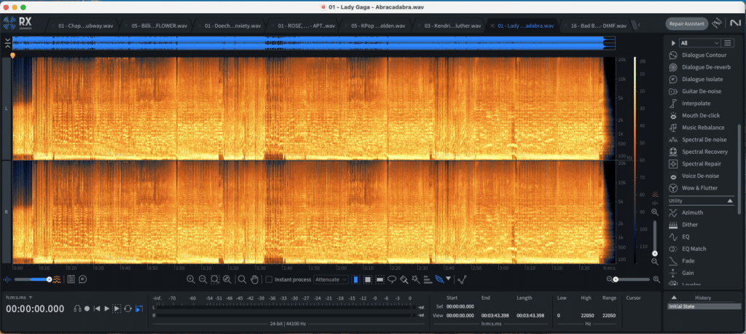Open the All module filter dropdown
Image resolution: width=746 pixels, height=334 pixels.
pyautogui.click(x=699, y=43)
